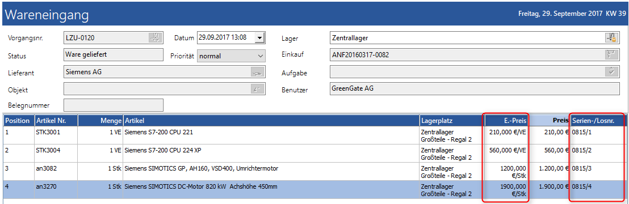Click serial number 0815/4
Screen dimensions: 629x204
tap(582, 186)
